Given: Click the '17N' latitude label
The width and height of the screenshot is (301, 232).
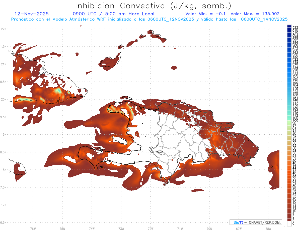Looking at the screenshot, I should point(4,205).
